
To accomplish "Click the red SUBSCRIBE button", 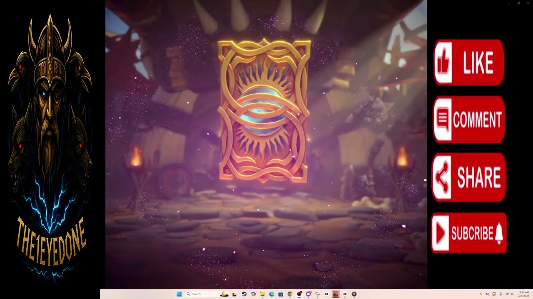I will (x=469, y=233).
